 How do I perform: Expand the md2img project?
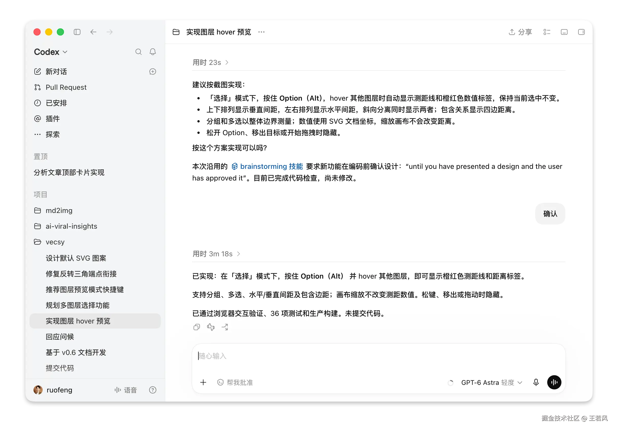pos(95,210)
